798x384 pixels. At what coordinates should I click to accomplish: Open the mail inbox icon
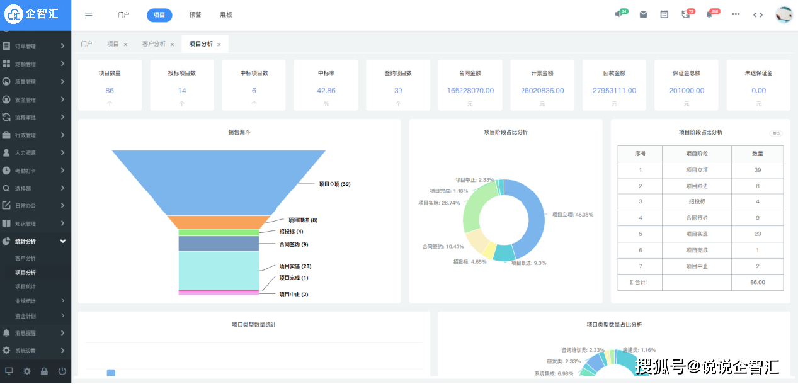(x=643, y=14)
